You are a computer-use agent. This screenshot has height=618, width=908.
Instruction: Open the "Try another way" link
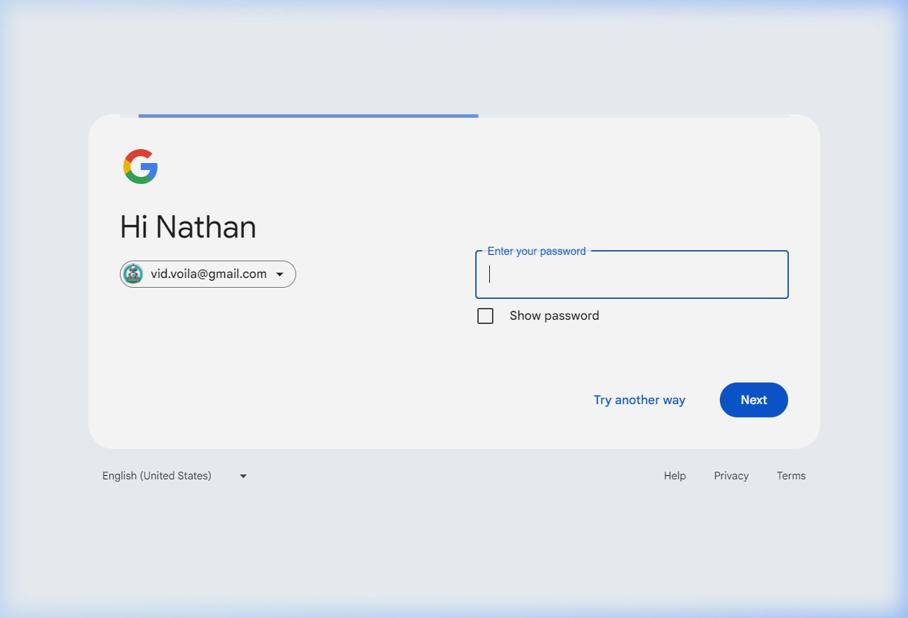[x=639, y=400]
